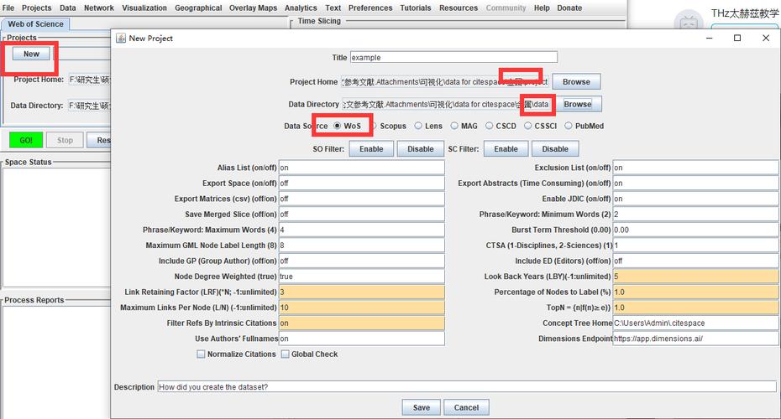Click the Percentage of Nodes to Label field
Screen dimensions: 781x419
click(696, 292)
